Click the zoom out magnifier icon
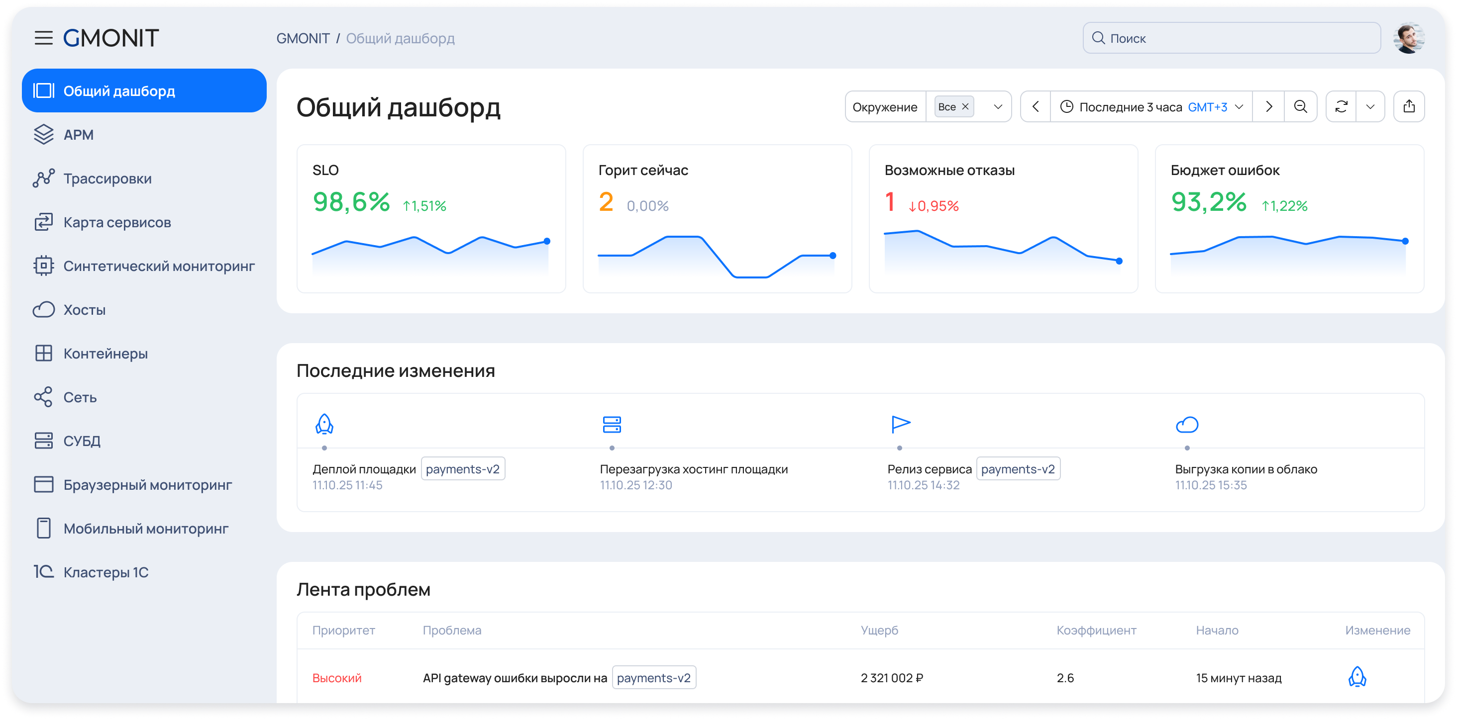Screen dimensions: 1457x720 point(1300,107)
